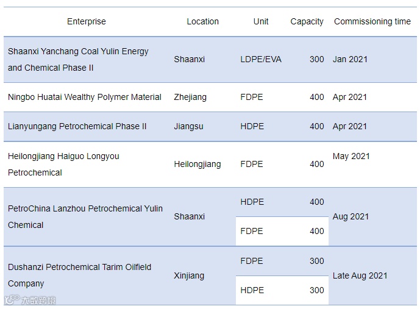Select the Xinjiang location cell
Screen dimensions: 420x309
tap(189, 275)
